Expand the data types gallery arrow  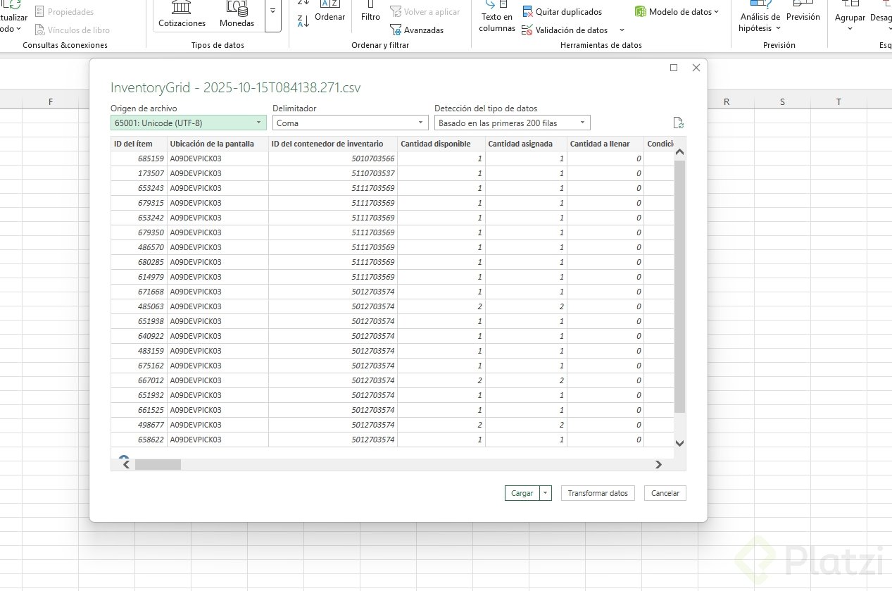pos(273,12)
